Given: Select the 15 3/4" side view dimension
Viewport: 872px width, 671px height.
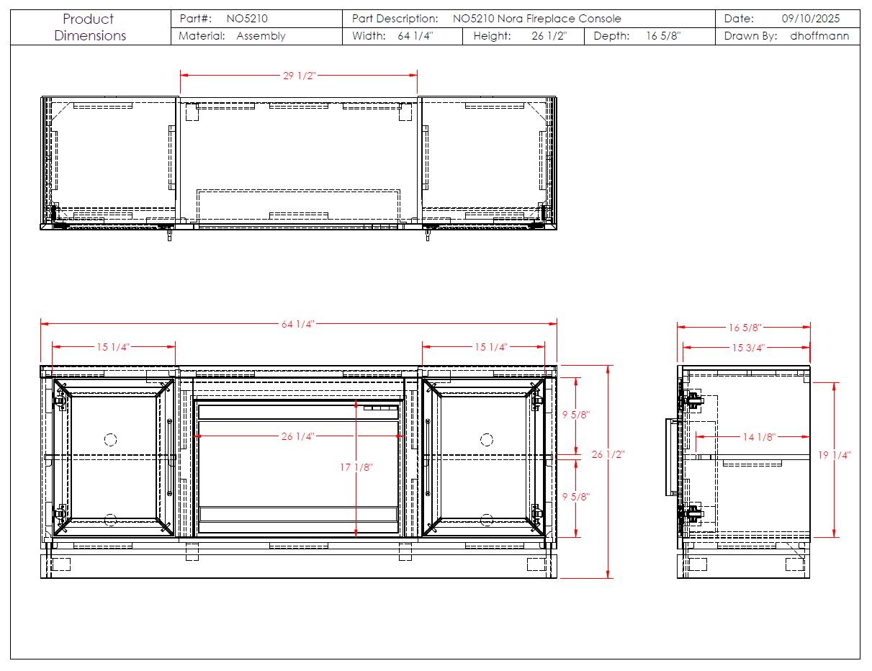Looking at the screenshot, I should point(747,348).
